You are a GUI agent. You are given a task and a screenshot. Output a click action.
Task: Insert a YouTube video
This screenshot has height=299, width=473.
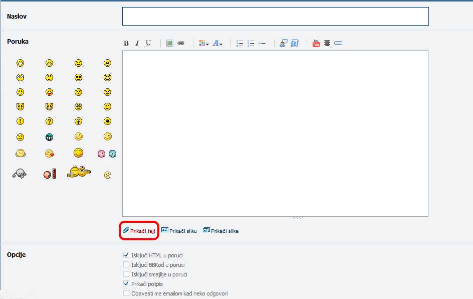click(x=316, y=43)
